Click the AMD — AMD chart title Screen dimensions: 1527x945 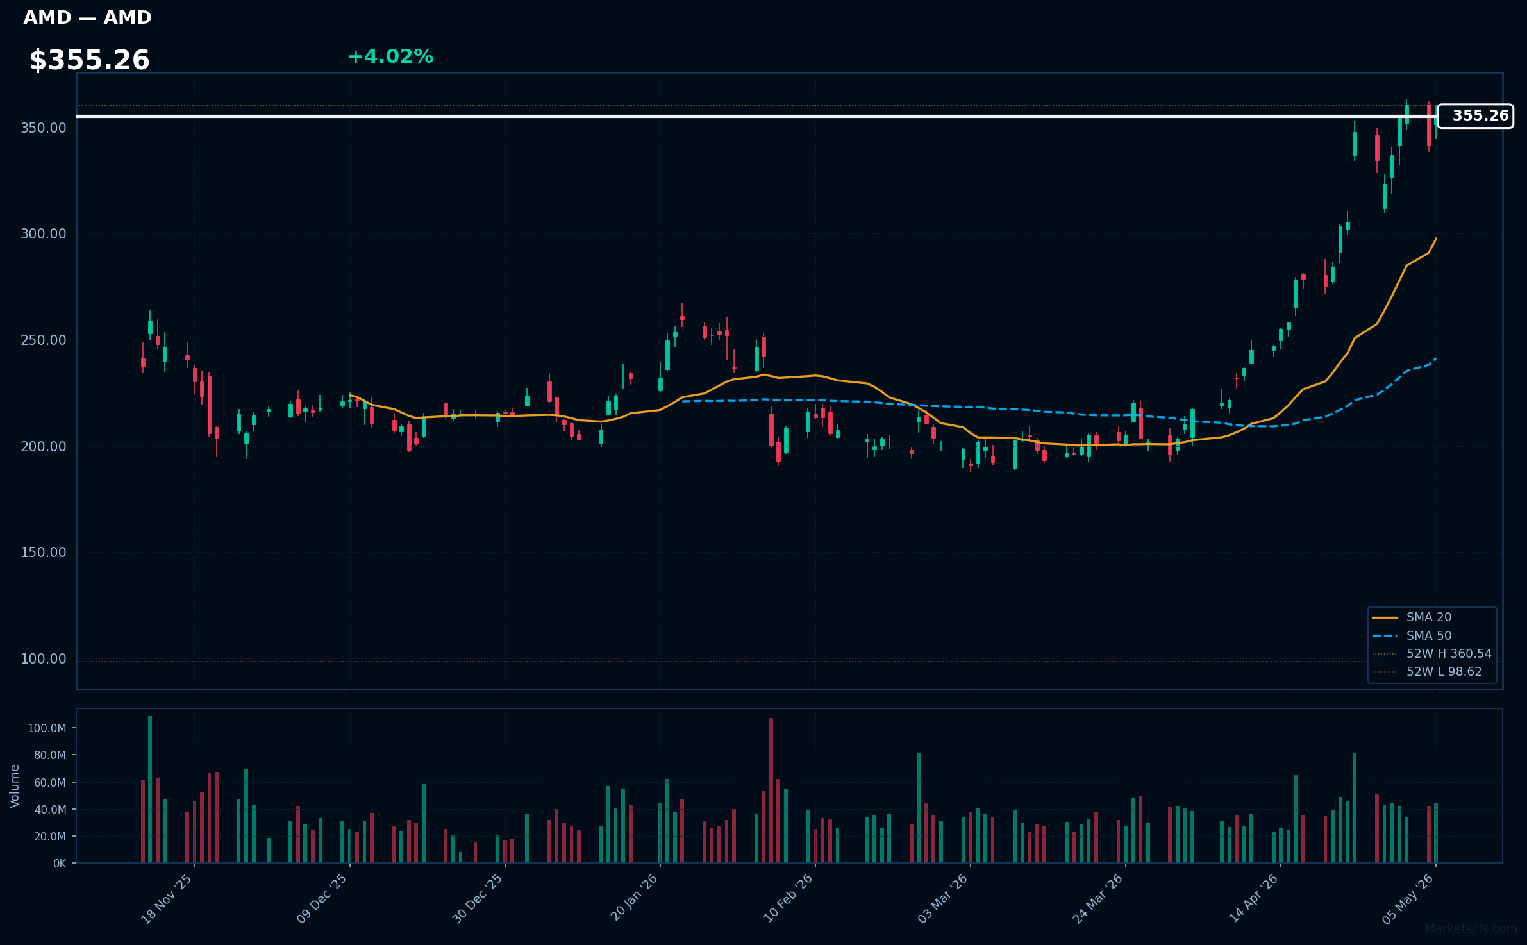point(87,17)
